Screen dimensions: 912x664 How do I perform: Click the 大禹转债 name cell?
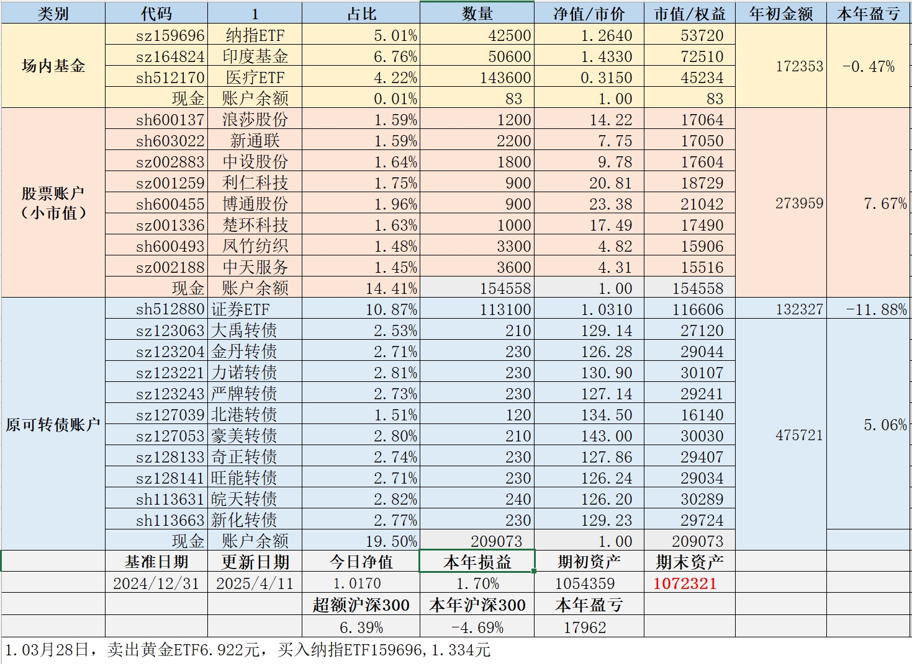point(255,330)
